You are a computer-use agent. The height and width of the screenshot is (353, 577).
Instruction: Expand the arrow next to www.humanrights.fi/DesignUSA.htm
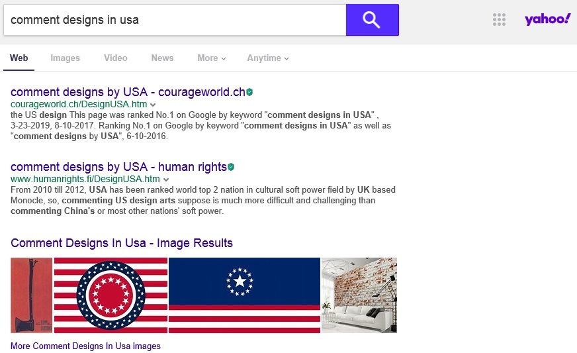[166, 180]
